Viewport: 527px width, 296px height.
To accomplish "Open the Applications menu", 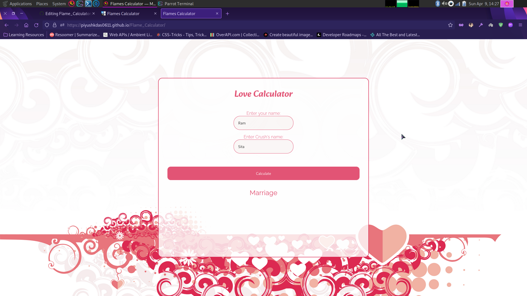I will (21, 4).
